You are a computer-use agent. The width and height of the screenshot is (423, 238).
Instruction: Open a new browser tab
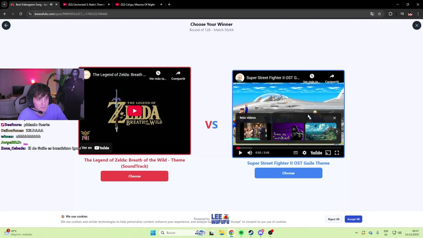coord(169,5)
